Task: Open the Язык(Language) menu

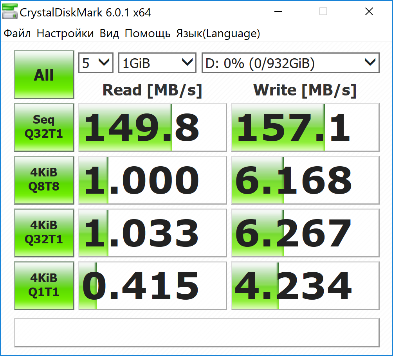Action: tap(218, 33)
